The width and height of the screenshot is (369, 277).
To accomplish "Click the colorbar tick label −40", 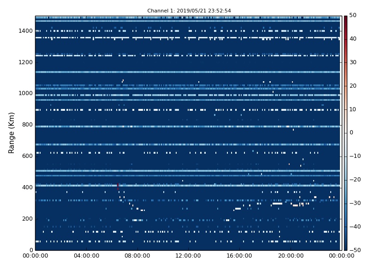I will click(355, 227).
